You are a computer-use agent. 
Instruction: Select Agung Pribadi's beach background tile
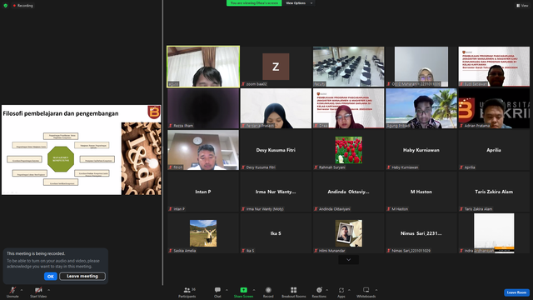[x=421, y=108]
